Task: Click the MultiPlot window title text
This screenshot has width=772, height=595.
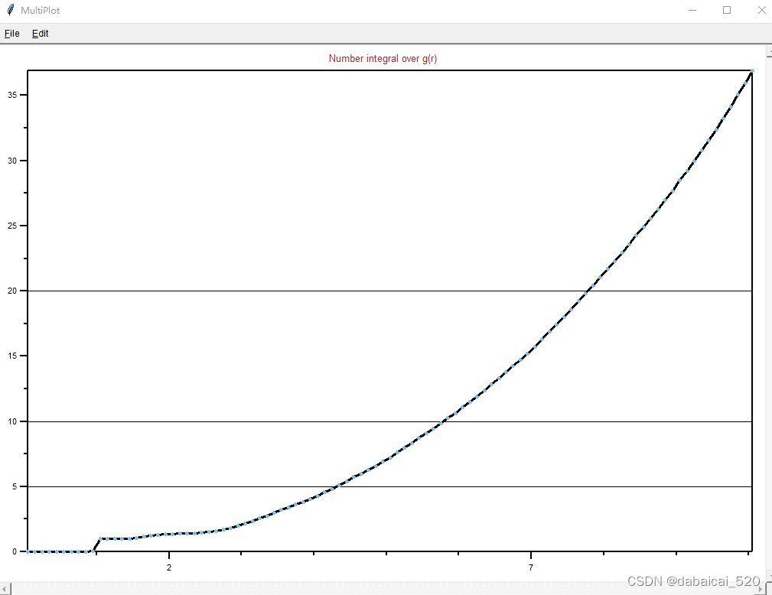Action: click(x=41, y=11)
